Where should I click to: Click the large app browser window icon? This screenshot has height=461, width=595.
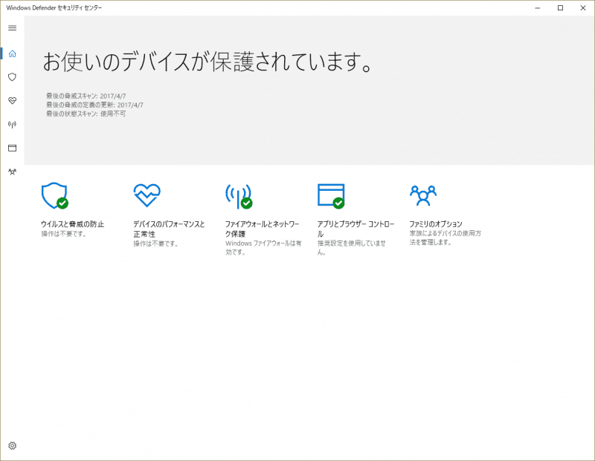click(x=331, y=196)
